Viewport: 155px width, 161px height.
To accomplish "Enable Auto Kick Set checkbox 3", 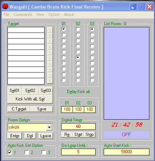I will (x=44, y=152).
